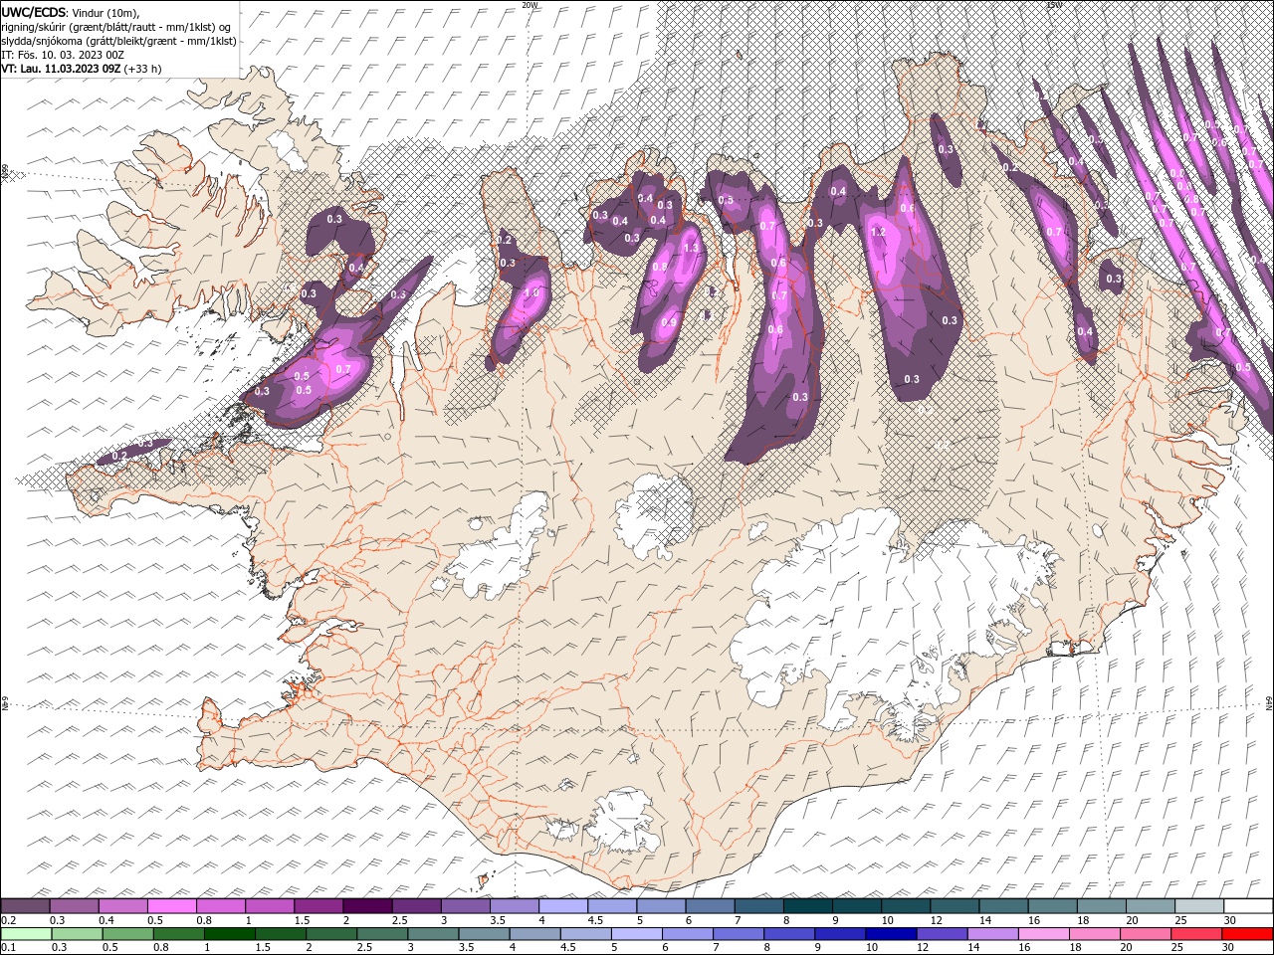Click the bright red swatch labeled 30, lower row
1274x955 pixels.
pos(1248,934)
